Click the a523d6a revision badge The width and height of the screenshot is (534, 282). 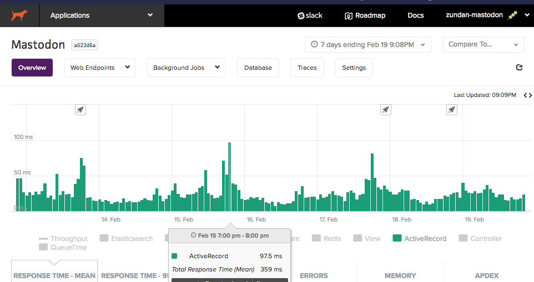[x=84, y=45]
